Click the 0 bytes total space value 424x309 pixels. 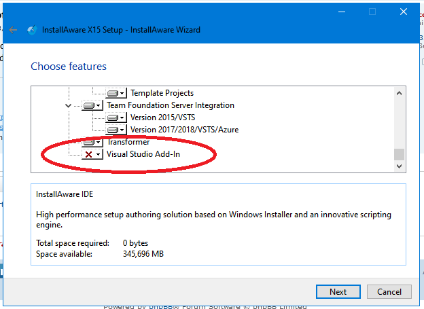coord(135,243)
